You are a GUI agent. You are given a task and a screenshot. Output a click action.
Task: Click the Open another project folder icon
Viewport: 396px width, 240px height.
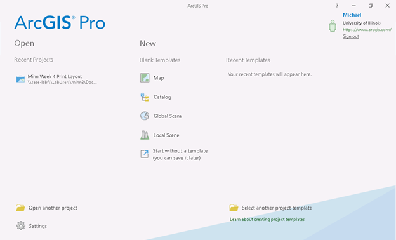pyautogui.click(x=20, y=208)
